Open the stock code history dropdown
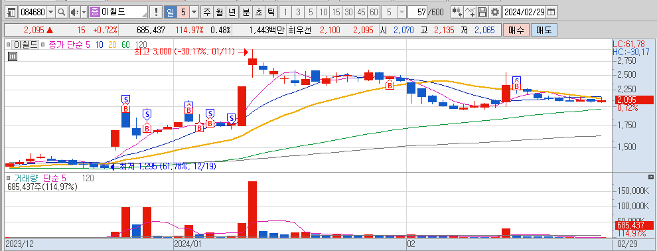Screen dimensions: 657x251 tap(51, 12)
